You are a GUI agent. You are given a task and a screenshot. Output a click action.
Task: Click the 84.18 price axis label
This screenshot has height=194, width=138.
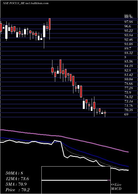[129, 66]
